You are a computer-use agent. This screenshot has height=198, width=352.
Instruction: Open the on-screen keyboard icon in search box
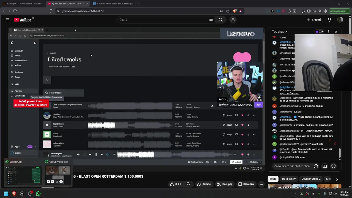[211, 20]
